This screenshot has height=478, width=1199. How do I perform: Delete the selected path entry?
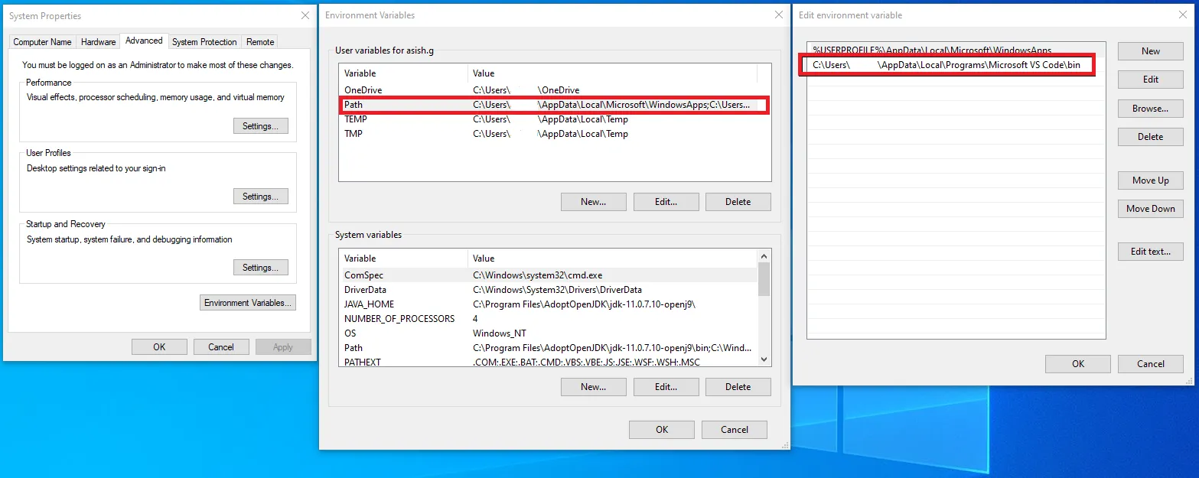(1151, 137)
